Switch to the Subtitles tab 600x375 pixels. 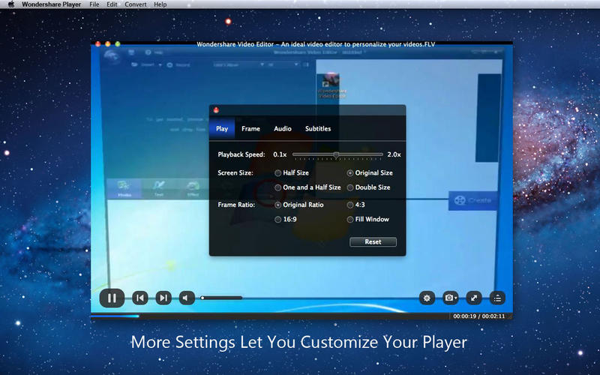coord(317,129)
